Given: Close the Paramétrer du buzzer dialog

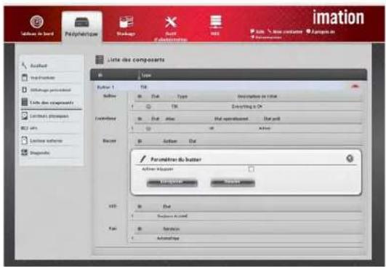Looking at the screenshot, I should (350, 159).
